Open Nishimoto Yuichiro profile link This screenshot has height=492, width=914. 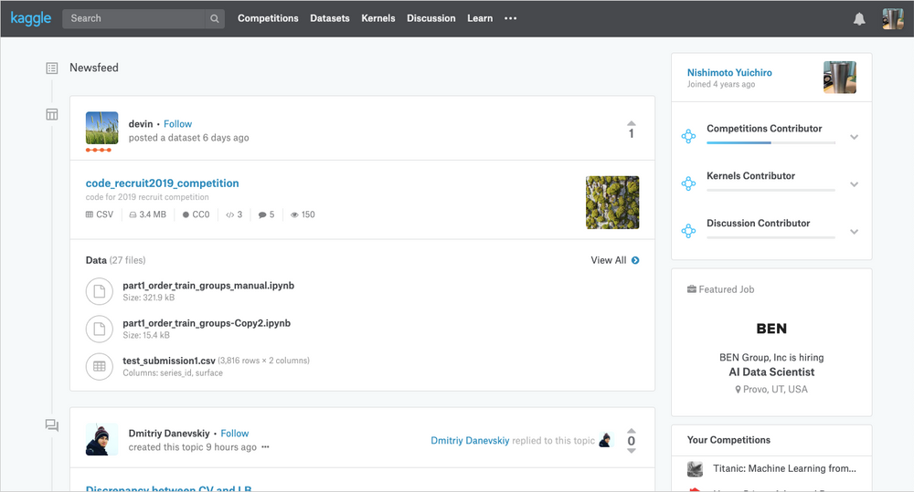click(729, 73)
